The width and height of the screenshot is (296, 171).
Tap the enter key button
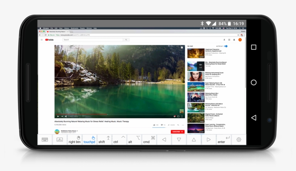(224, 140)
